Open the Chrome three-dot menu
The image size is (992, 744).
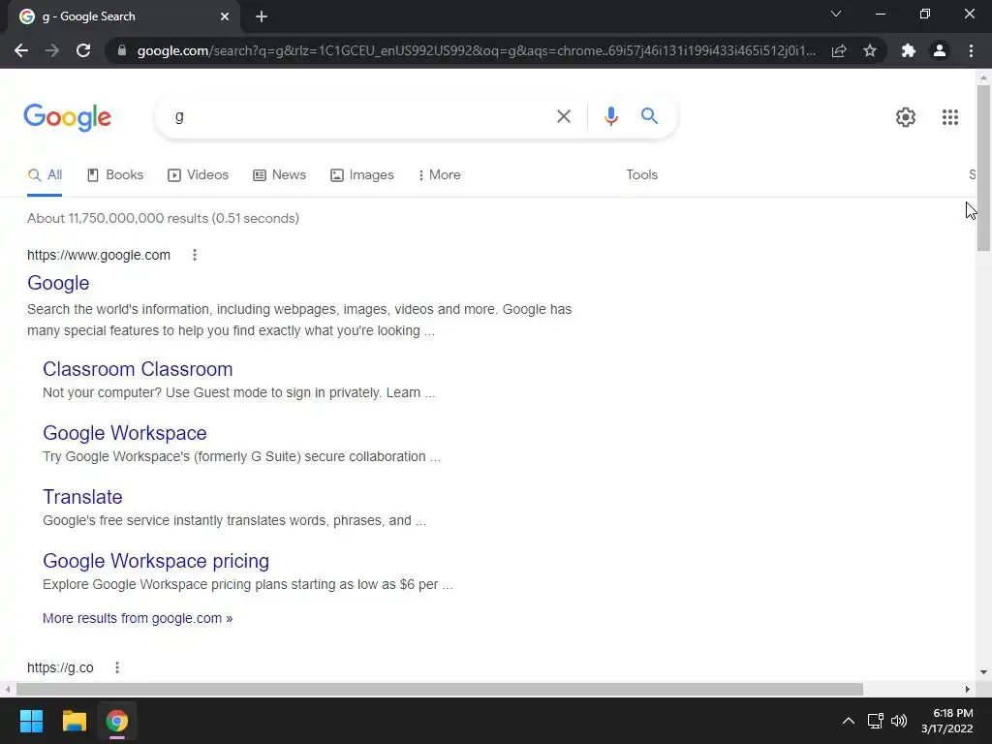click(971, 50)
